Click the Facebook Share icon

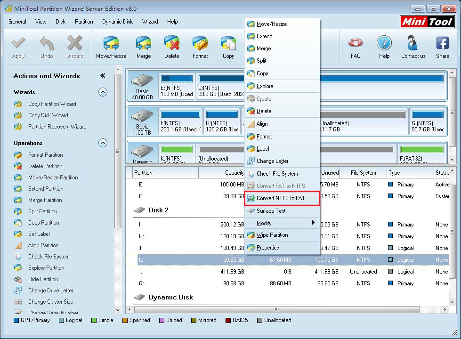tap(442, 44)
